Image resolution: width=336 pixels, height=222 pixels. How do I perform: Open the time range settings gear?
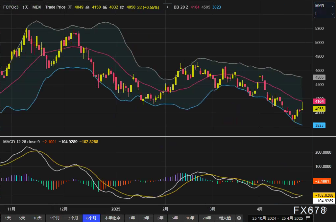point(239,218)
